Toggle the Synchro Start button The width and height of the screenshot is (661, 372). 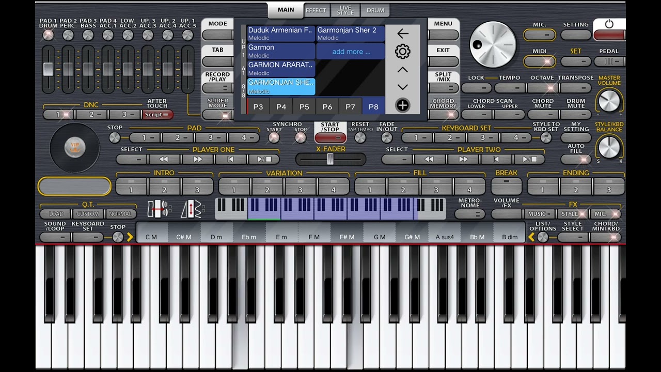click(x=274, y=138)
